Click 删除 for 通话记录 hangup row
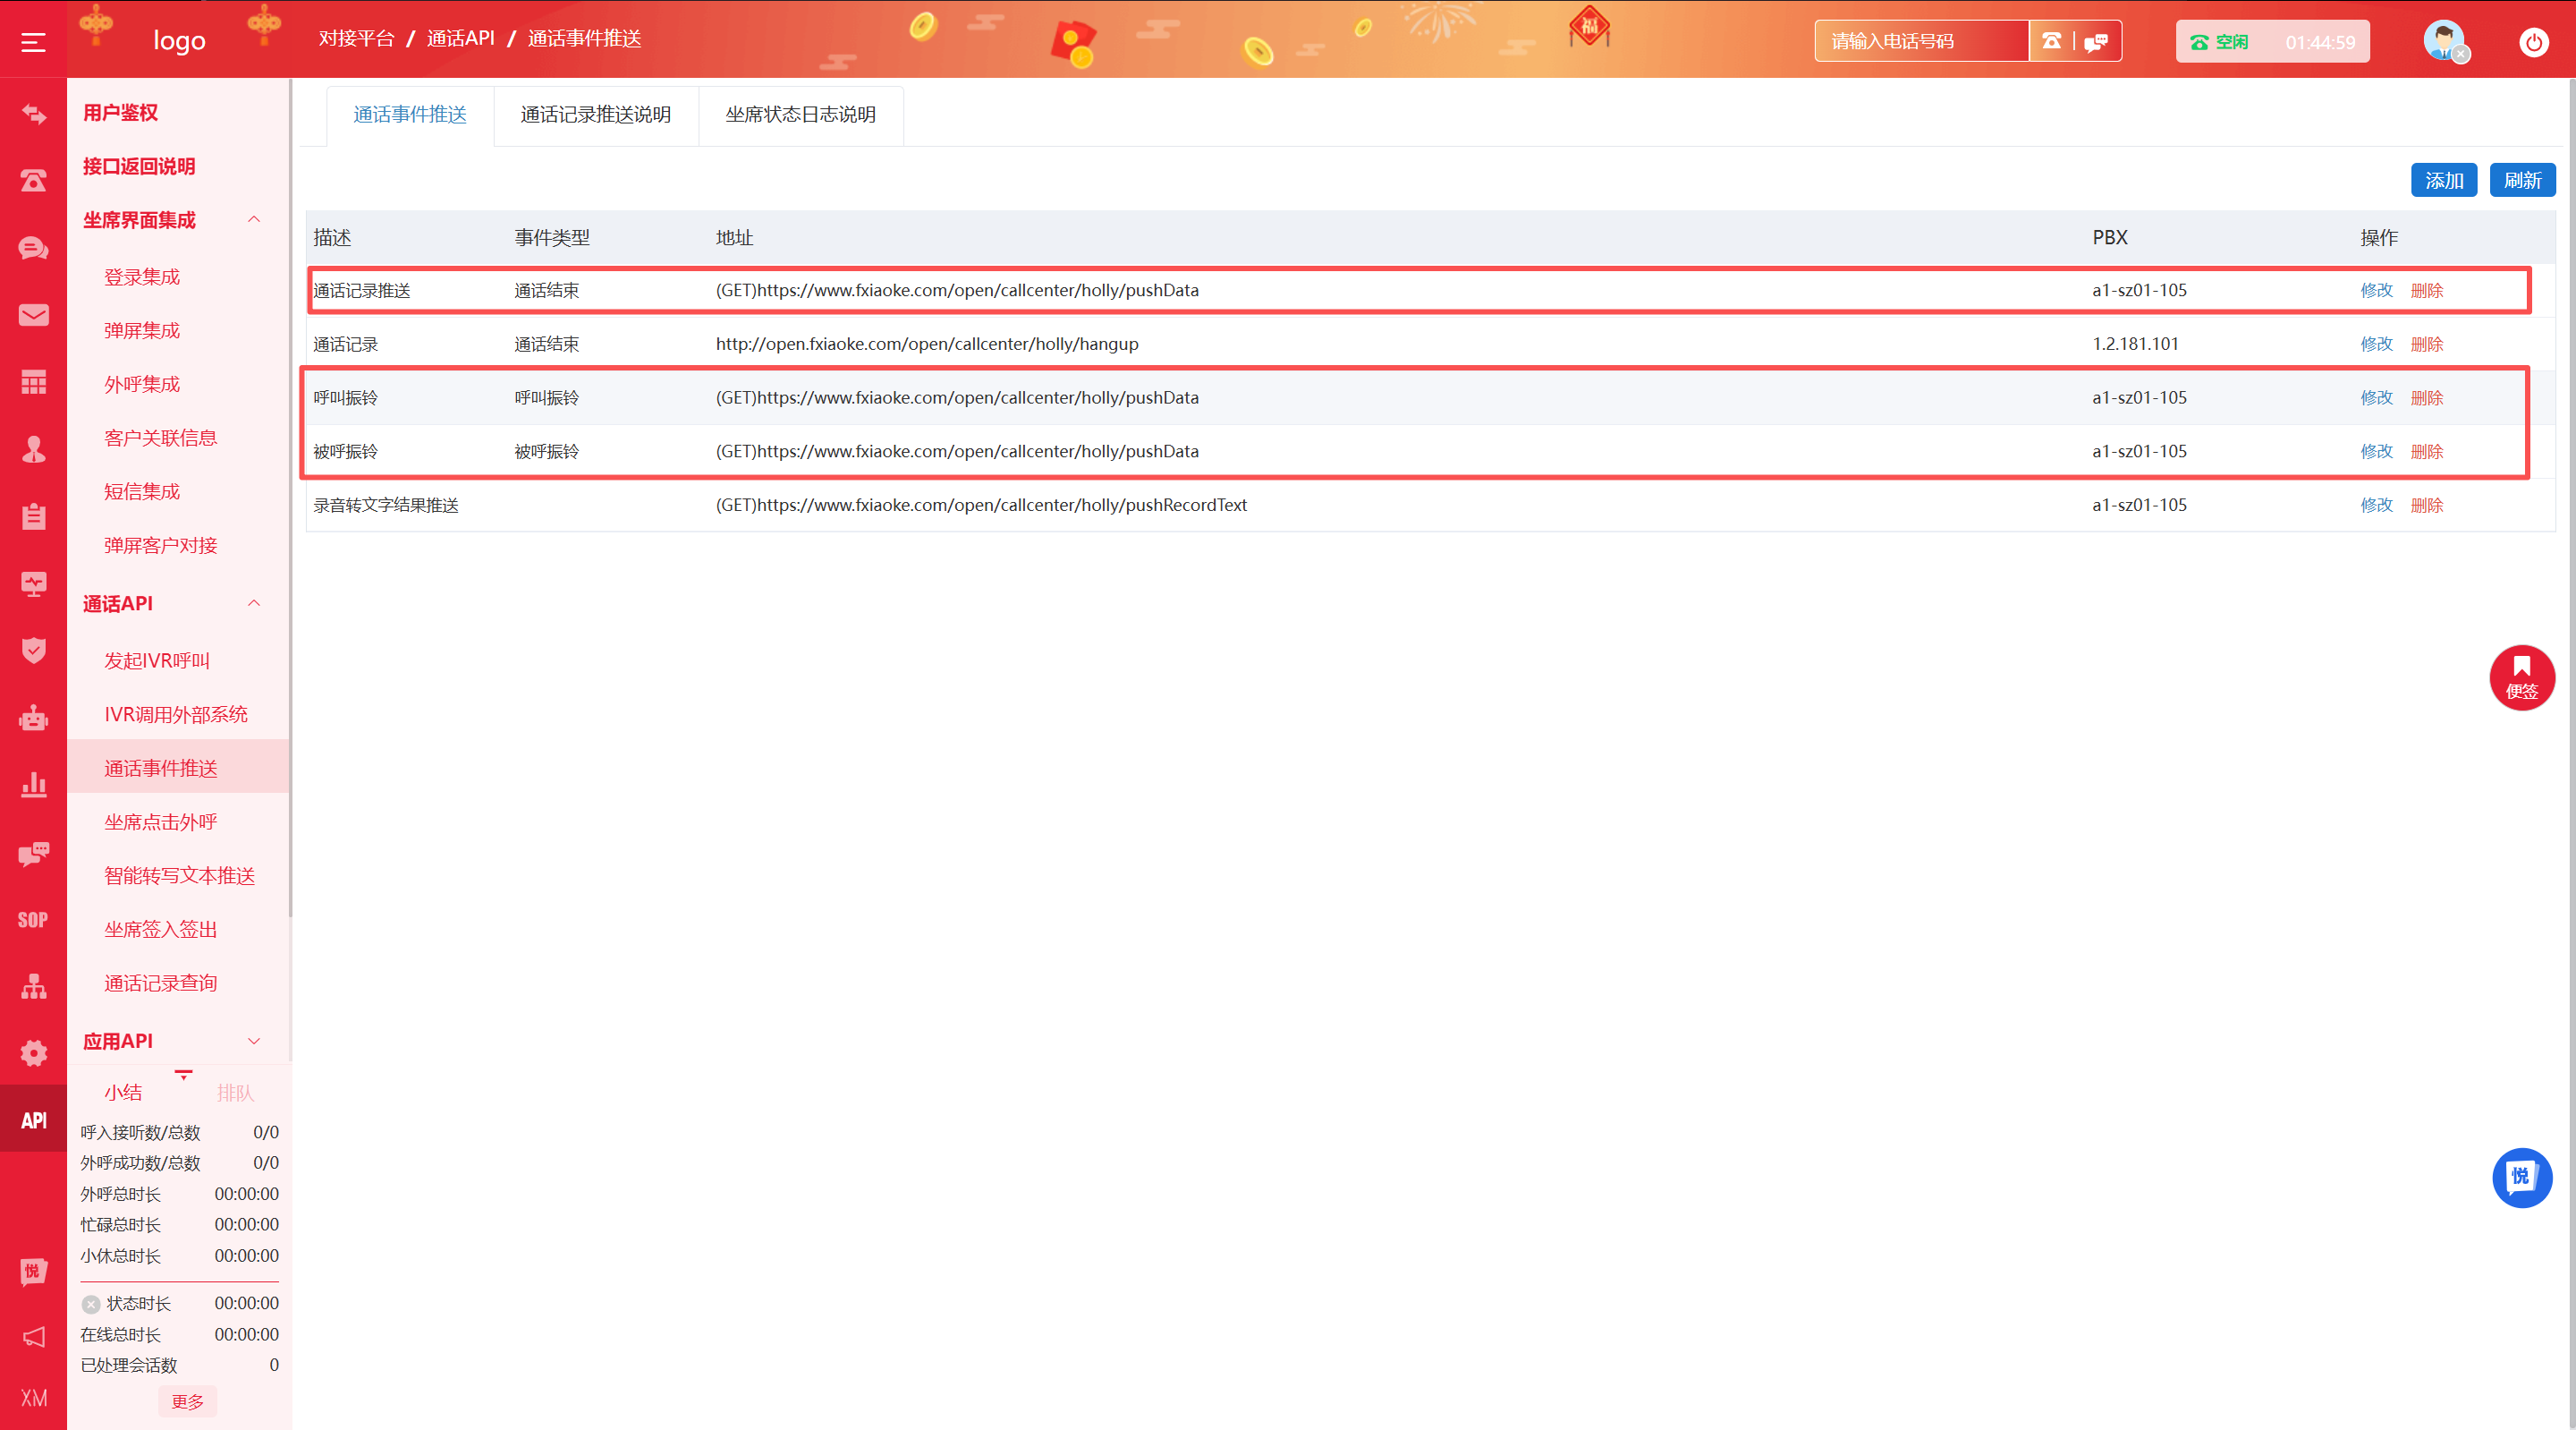 (x=2427, y=345)
